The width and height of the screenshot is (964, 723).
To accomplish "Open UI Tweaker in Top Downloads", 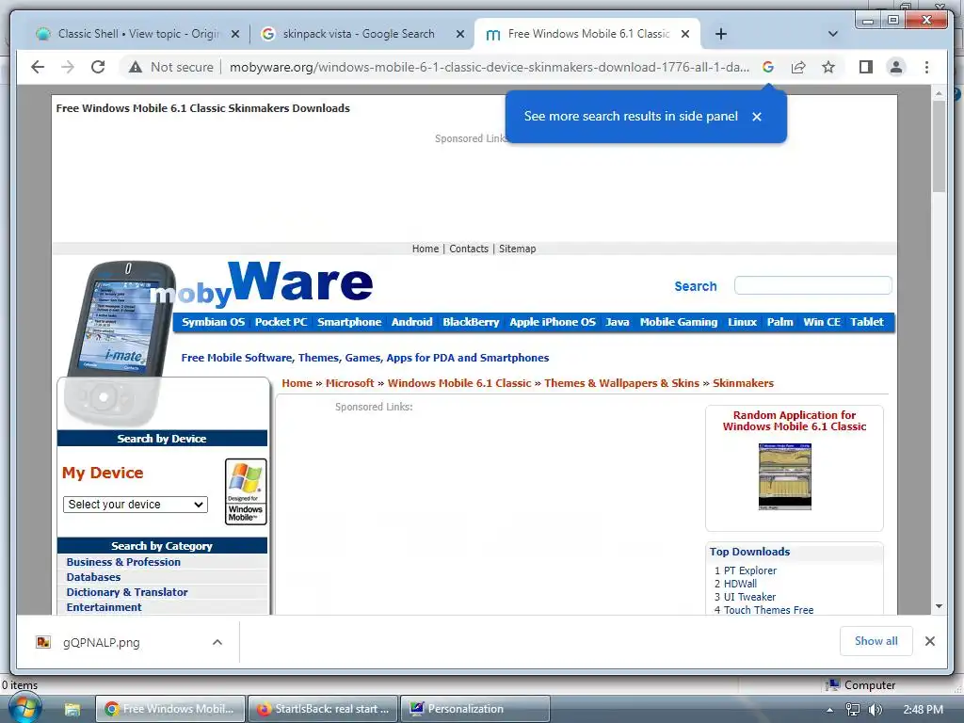I will [749, 597].
